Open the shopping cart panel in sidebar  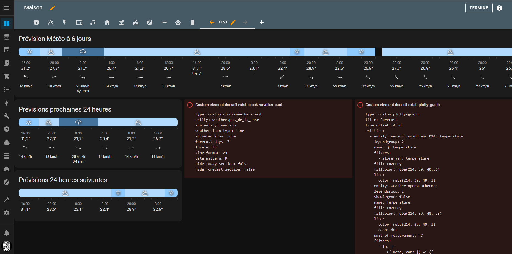7,76
